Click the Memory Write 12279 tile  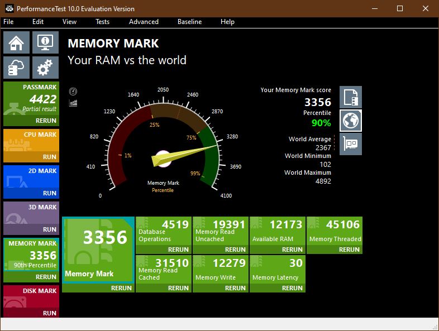[x=221, y=269]
